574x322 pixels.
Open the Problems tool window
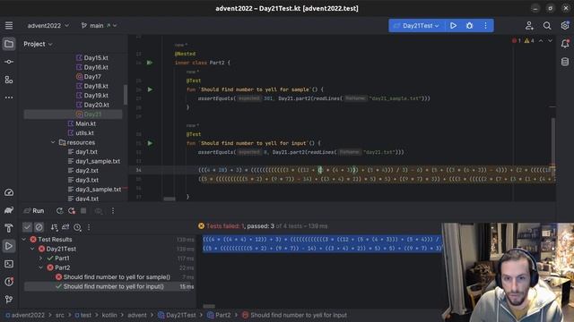(x=9, y=282)
